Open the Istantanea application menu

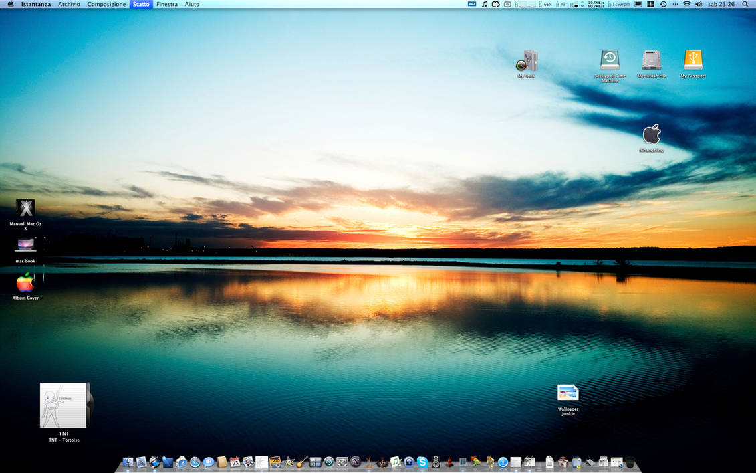tap(35, 4)
